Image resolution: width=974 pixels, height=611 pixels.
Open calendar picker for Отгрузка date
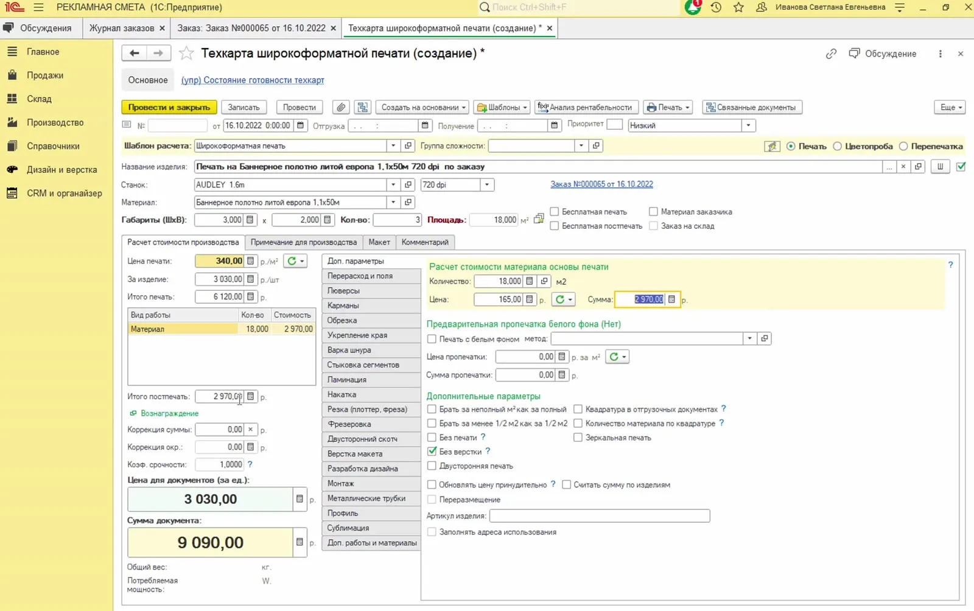424,125
